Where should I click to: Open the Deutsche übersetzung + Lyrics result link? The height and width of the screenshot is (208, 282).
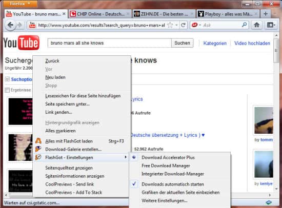pos(168,135)
